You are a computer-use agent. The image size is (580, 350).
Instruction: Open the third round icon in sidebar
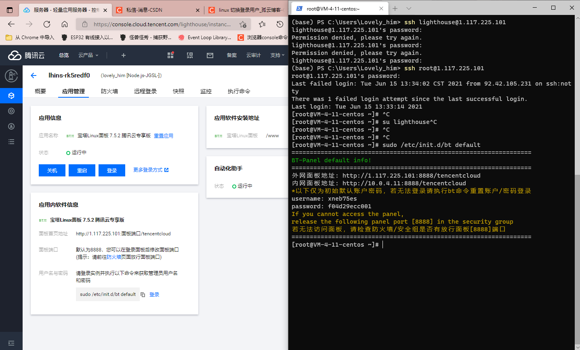(11, 126)
